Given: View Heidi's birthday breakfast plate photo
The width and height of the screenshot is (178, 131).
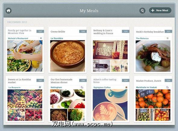Looking at the screenshot, I should tap(153, 56).
